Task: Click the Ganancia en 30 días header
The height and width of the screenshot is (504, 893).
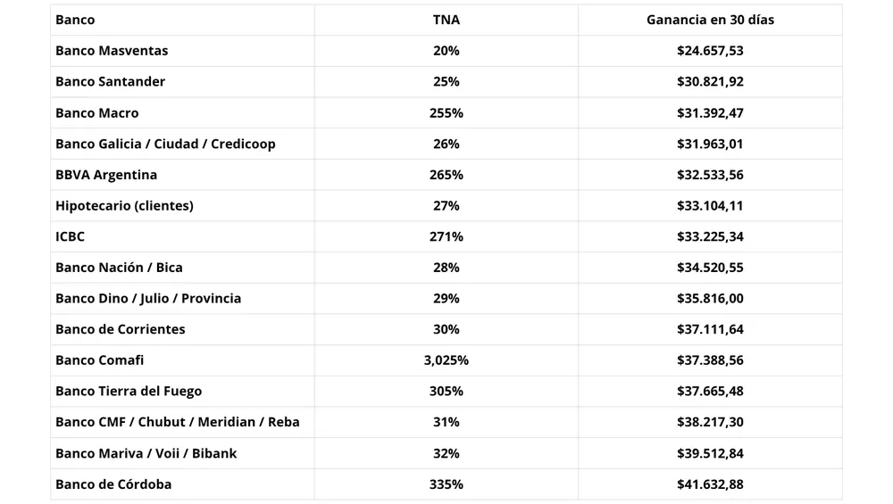Action: [710, 20]
